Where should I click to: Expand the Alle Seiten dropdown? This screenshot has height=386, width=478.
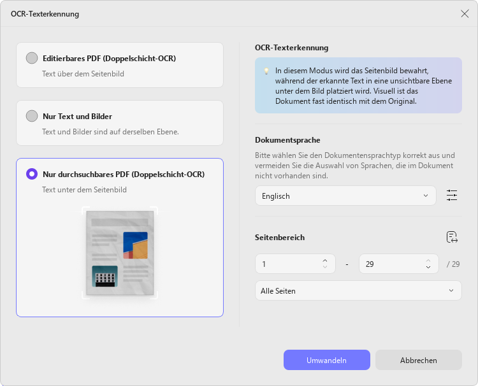[x=358, y=290]
